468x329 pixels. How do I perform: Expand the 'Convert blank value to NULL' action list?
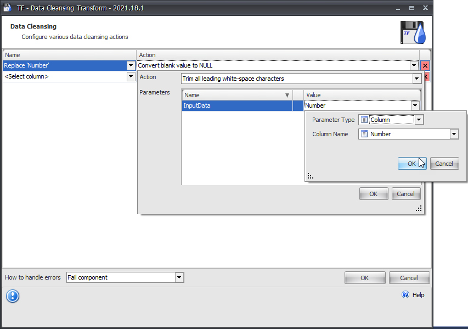(415, 65)
